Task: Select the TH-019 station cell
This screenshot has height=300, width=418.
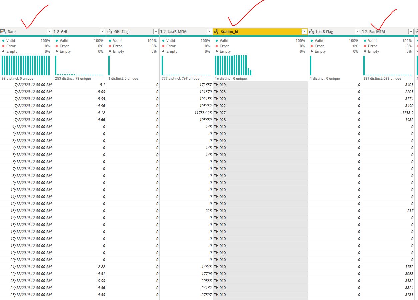Action: pos(260,85)
